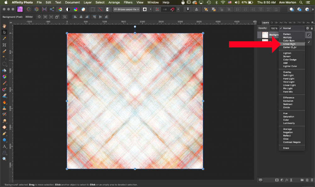Screen dimensions: 315x187
Task: Click the snapping magnet icon
Action: (172, 9)
